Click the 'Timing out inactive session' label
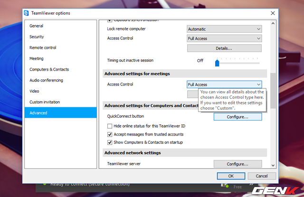304x197 pixels. (x=130, y=60)
